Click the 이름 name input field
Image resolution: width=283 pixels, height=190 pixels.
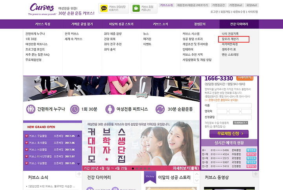(x=234, y=105)
